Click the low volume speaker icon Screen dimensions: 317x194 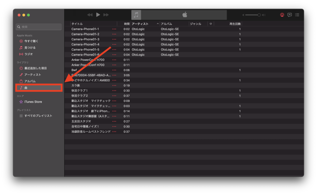(x=243, y=15)
